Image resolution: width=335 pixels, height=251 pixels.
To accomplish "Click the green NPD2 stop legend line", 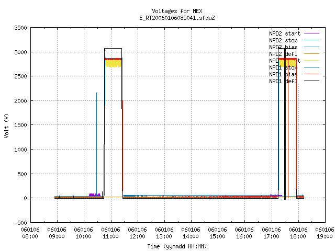I will pos(311,40).
